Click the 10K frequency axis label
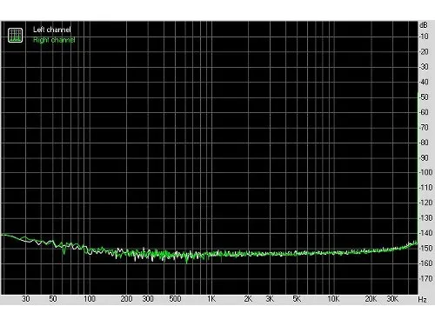Screen dimensions: 435x326 (333, 299)
